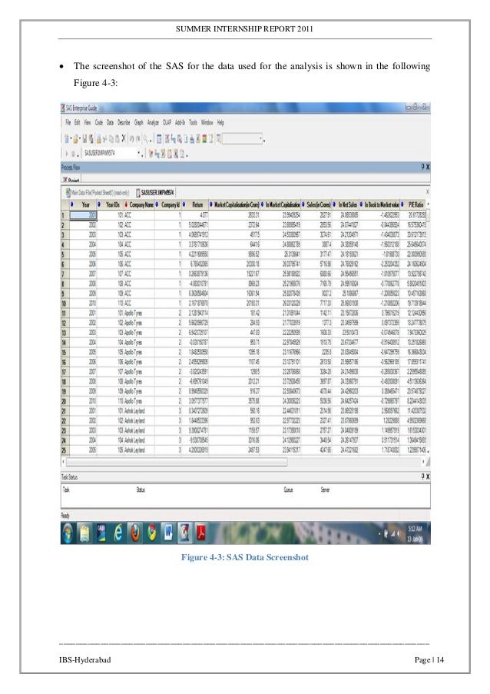Image resolution: width=490 pixels, height=694 pixels.
Task: Click the Delete (X) toolbar icon
Action: (x=124, y=139)
